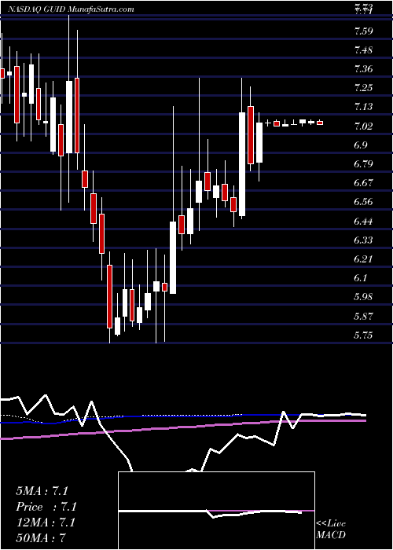This screenshot has width=393, height=550.
Task: Click the 6.44 price axis label
Action: (x=363, y=222)
